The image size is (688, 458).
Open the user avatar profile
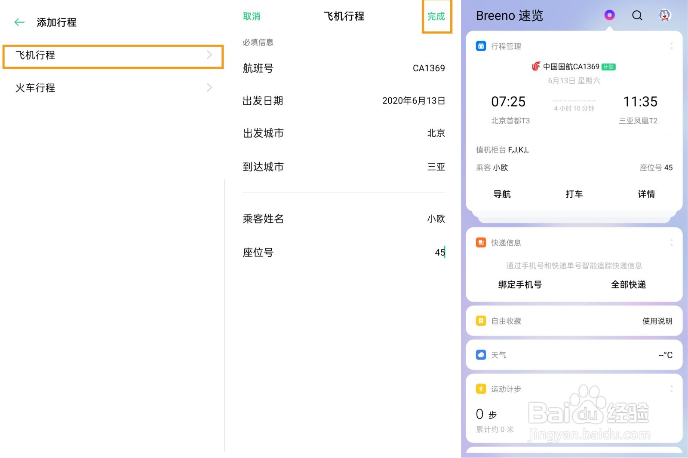point(665,15)
